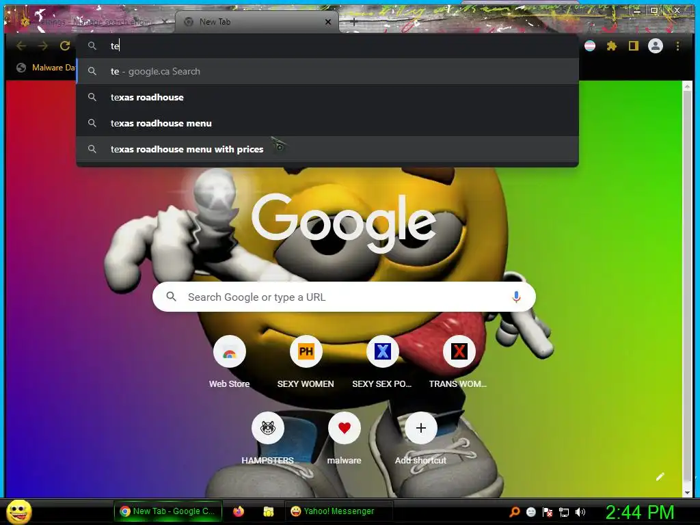
Task: Open the Chrome profile avatar
Action: (656, 46)
